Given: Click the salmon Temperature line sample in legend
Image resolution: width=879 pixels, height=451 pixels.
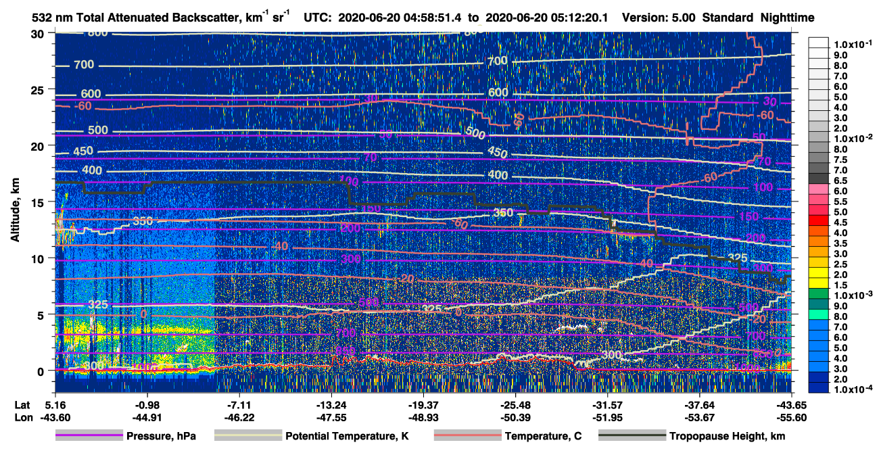Looking at the screenshot, I should 467,436.
